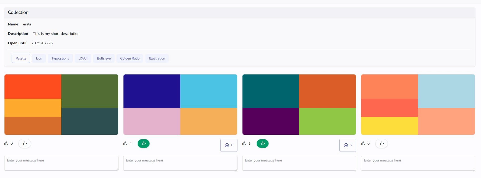
Task: Open the 8 comments on blue palette
Action: (x=229, y=145)
